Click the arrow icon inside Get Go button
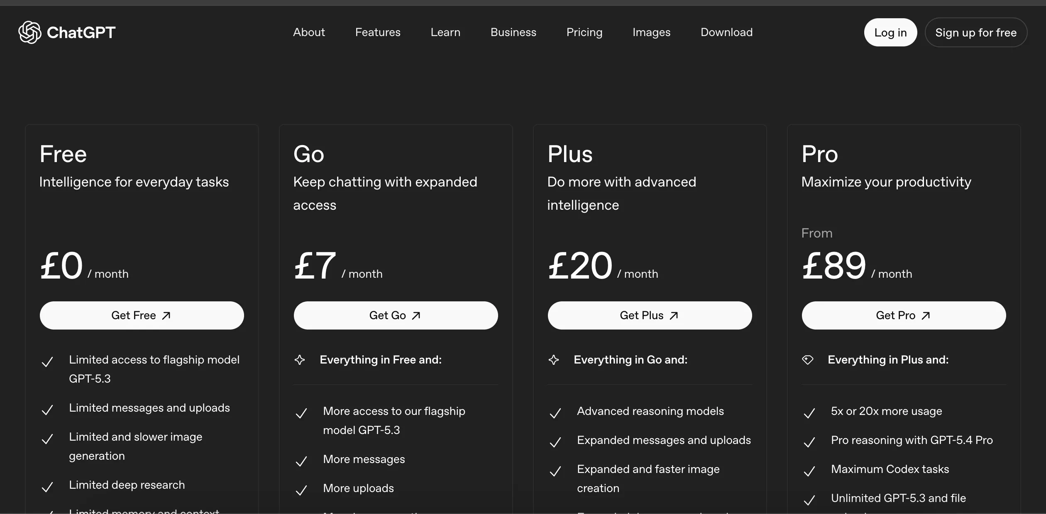Screen dimensions: 1046x514 tap(415, 315)
